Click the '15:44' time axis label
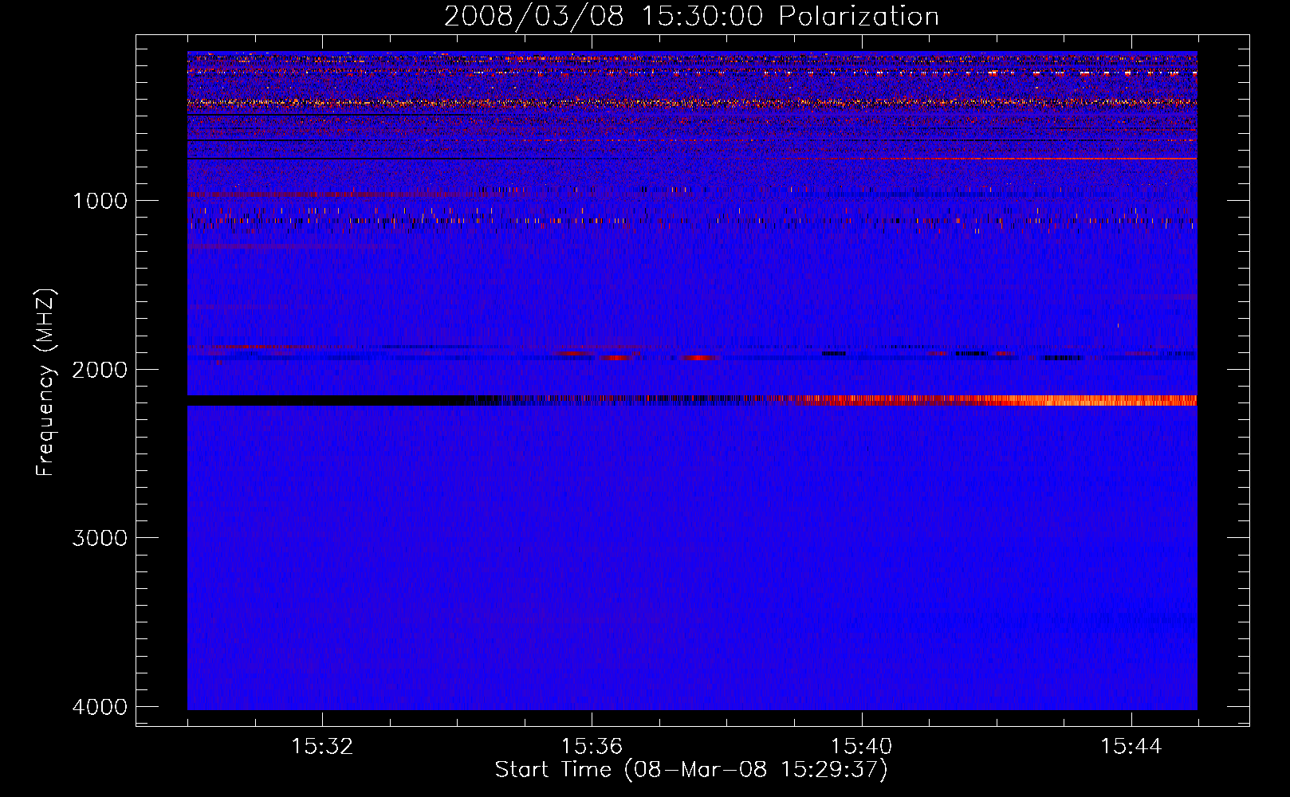The height and width of the screenshot is (797, 1290). point(1131,747)
